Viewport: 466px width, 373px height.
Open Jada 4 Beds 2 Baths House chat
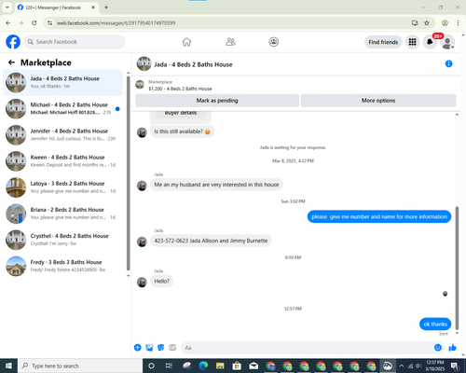click(x=62, y=82)
